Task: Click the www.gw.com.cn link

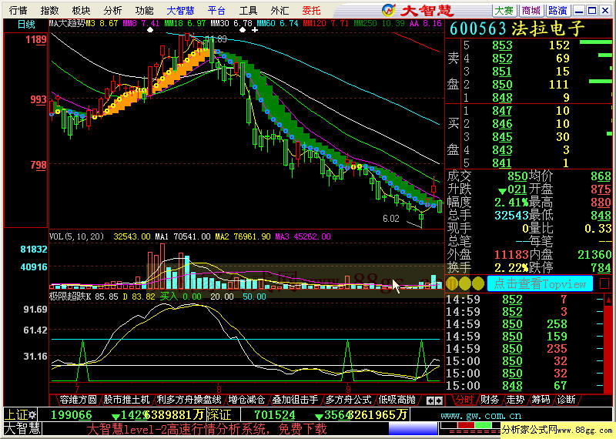Action: [481, 415]
